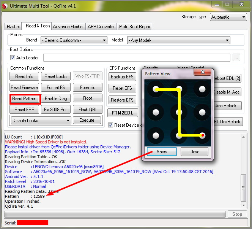The image size is (252, 229).
Task: Click the 'Pattern : 12589' log line
Action: click(25, 196)
